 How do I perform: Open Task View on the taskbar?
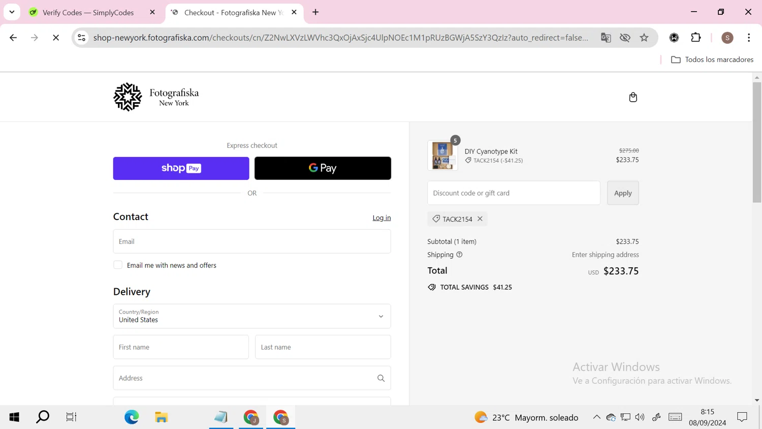[x=71, y=417]
